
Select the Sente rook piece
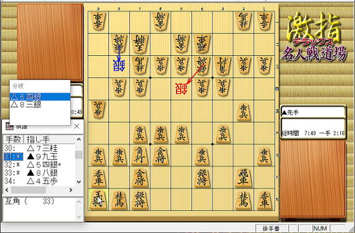click(x=243, y=178)
